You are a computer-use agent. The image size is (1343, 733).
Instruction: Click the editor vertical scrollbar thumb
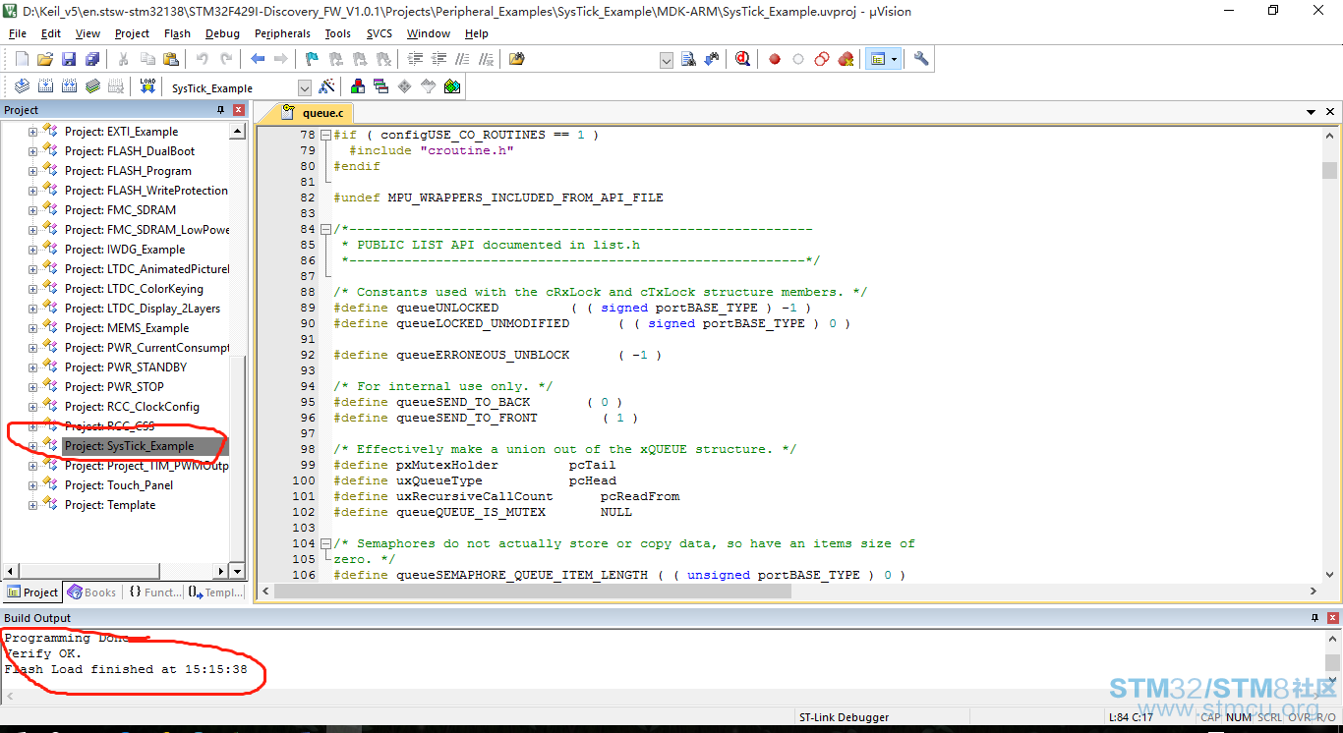point(1329,170)
